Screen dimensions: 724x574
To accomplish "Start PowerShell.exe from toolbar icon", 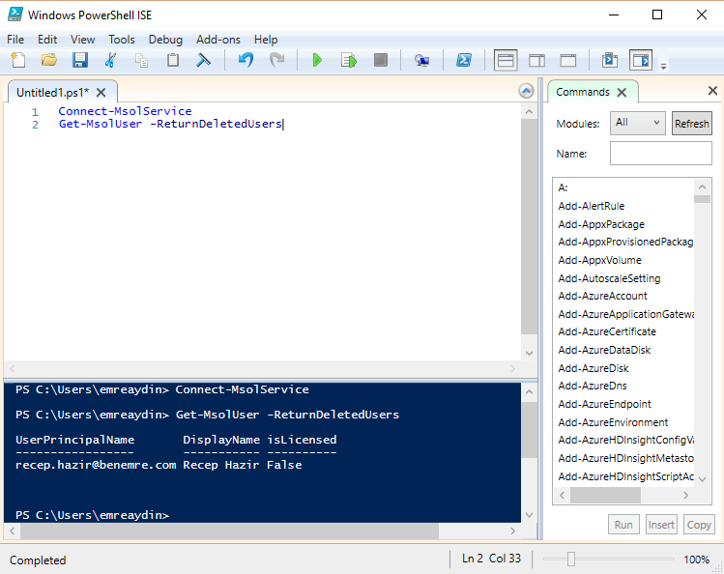I will point(464,60).
